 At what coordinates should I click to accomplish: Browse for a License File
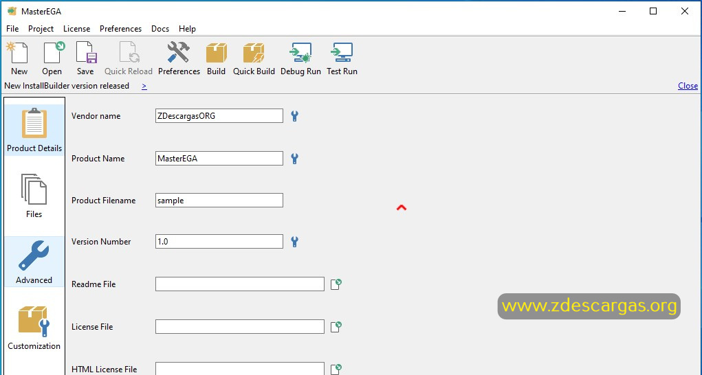coord(336,327)
